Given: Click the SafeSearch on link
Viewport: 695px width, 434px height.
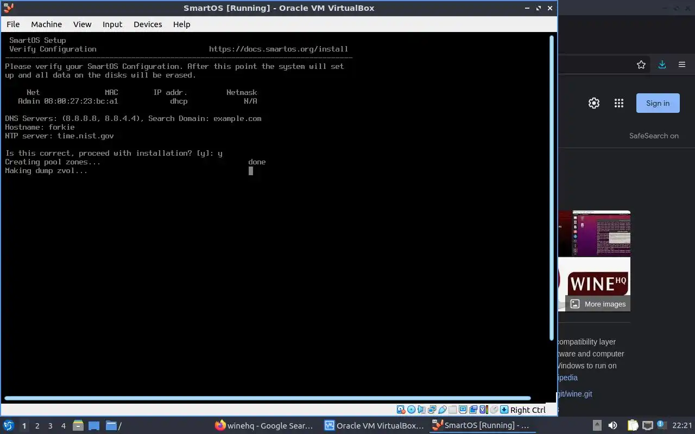Looking at the screenshot, I should 654,136.
